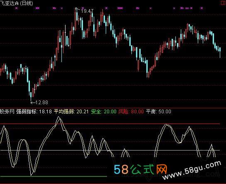Click the red 80 risk line in indicator panel
The image size is (226, 184).
tap(110, 124)
